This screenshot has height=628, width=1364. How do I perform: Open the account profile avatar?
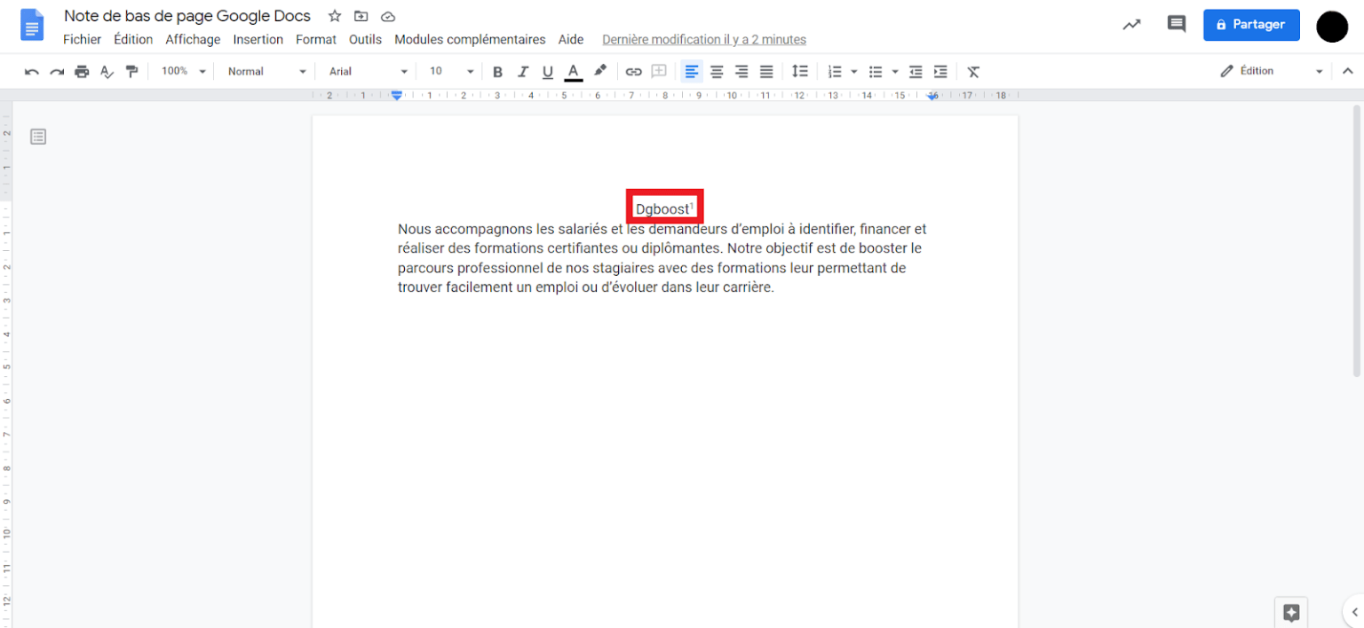click(1332, 27)
